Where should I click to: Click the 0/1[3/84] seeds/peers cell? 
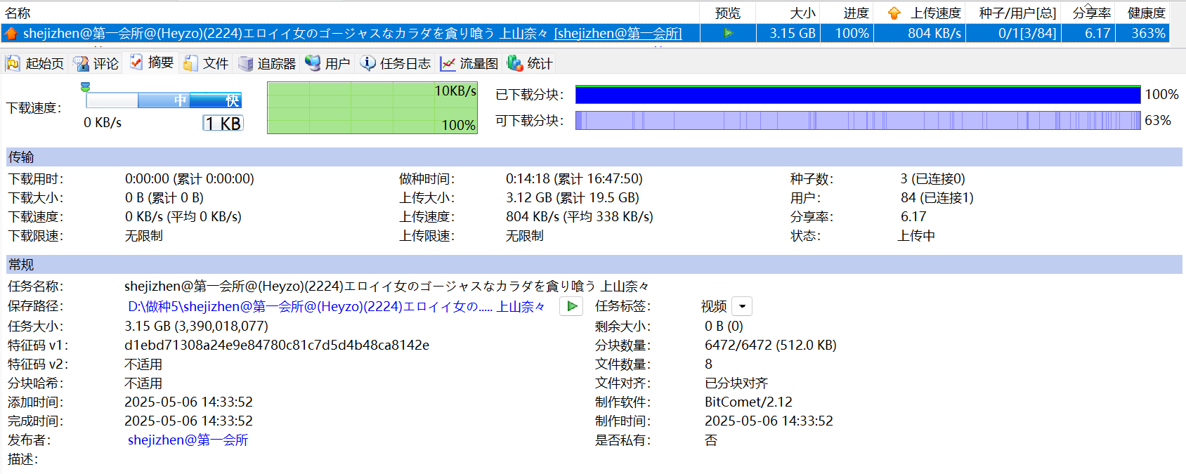[1027, 33]
